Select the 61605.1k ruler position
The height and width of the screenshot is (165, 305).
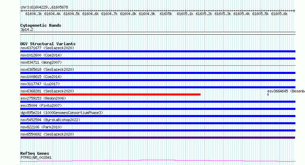coord(185,14)
